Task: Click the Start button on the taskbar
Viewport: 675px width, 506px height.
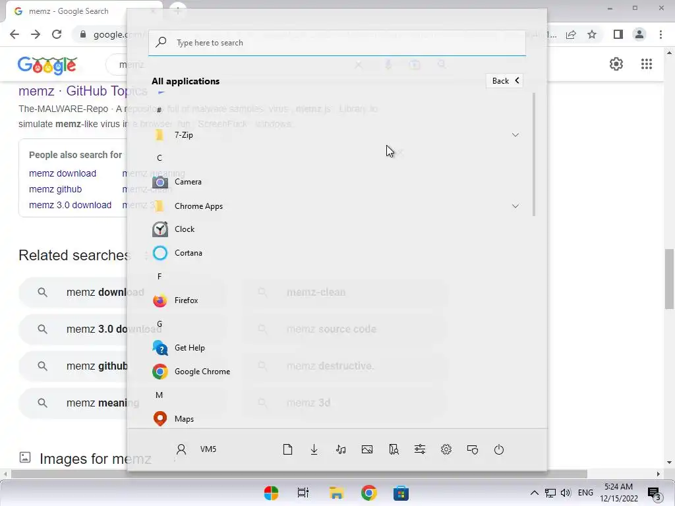Action: [x=271, y=493]
